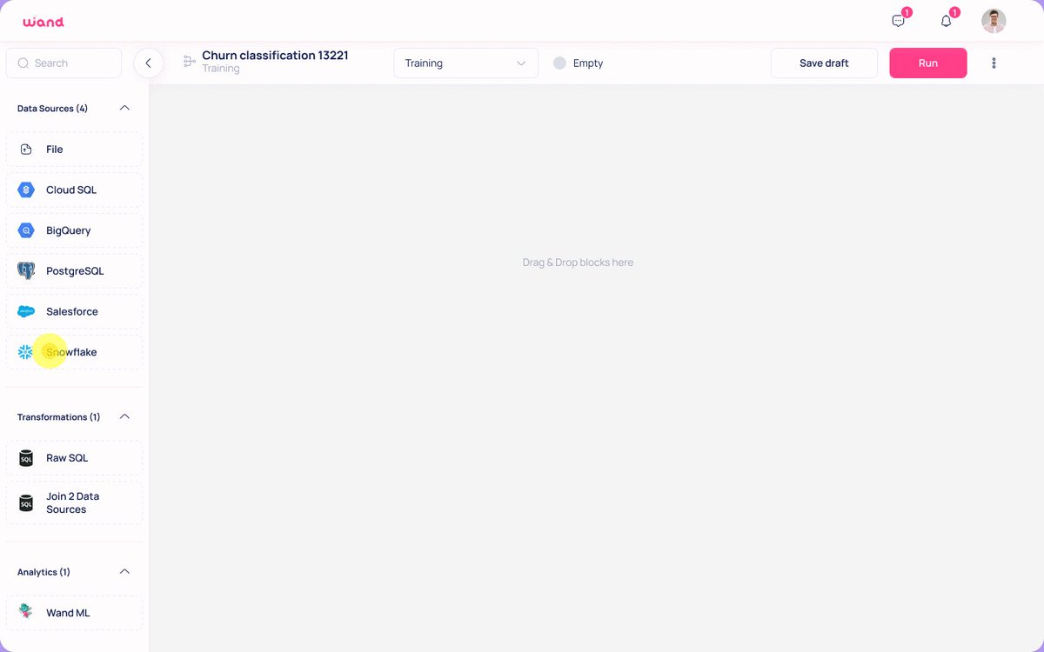Image resolution: width=1044 pixels, height=652 pixels.
Task: Select the Wand ML icon
Action: [x=26, y=612]
